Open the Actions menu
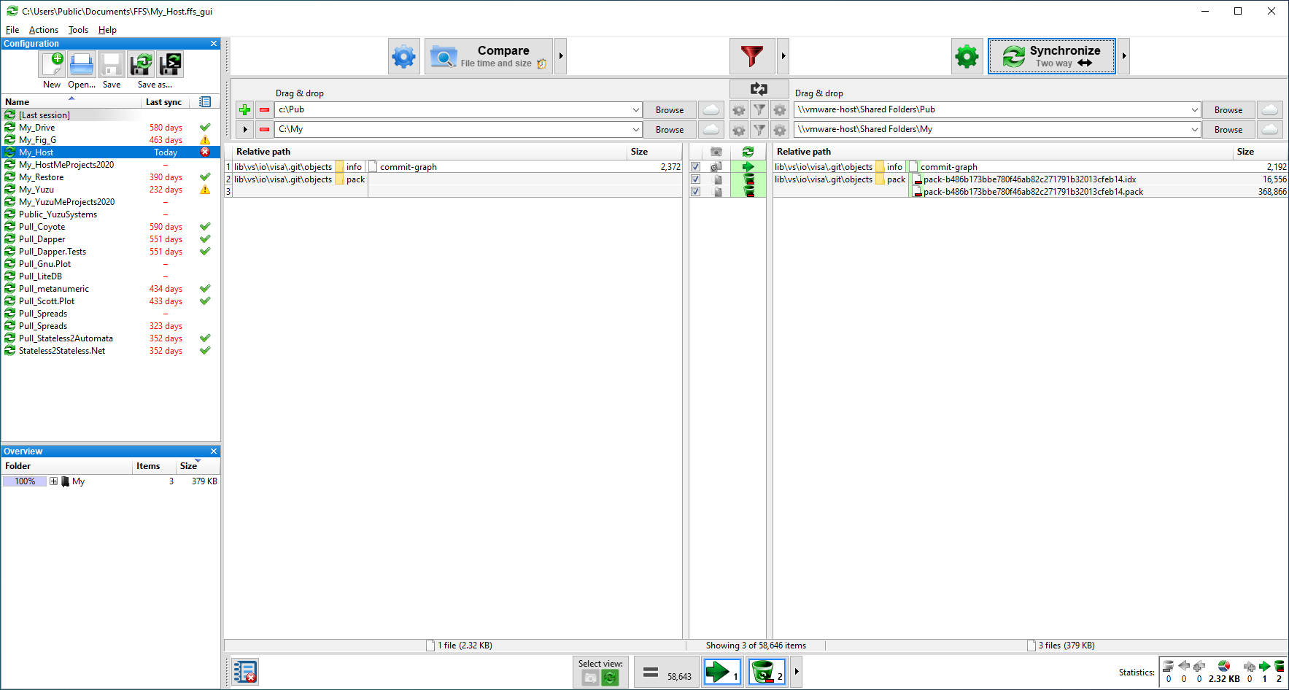This screenshot has height=690, width=1289. pyautogui.click(x=44, y=30)
